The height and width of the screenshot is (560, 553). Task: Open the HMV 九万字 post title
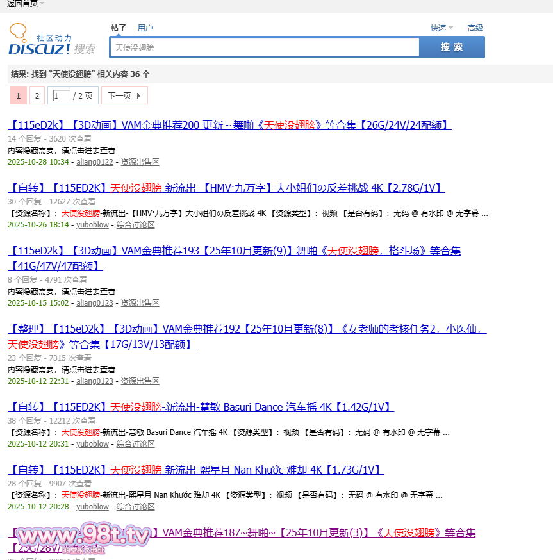click(x=226, y=188)
